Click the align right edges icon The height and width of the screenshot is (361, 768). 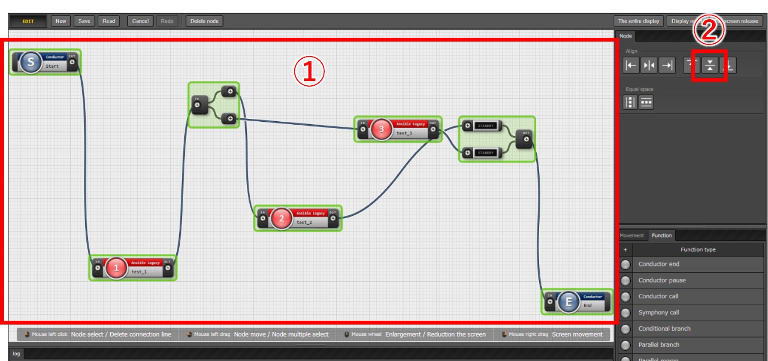pos(667,66)
